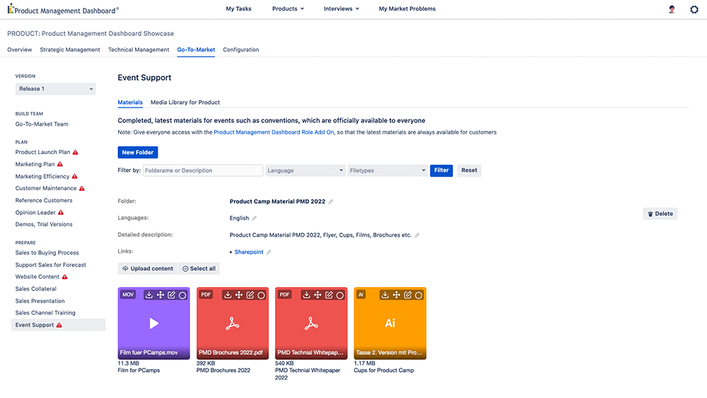Click the New Folder button
Image resolution: width=707 pixels, height=398 pixels.
[138, 153]
